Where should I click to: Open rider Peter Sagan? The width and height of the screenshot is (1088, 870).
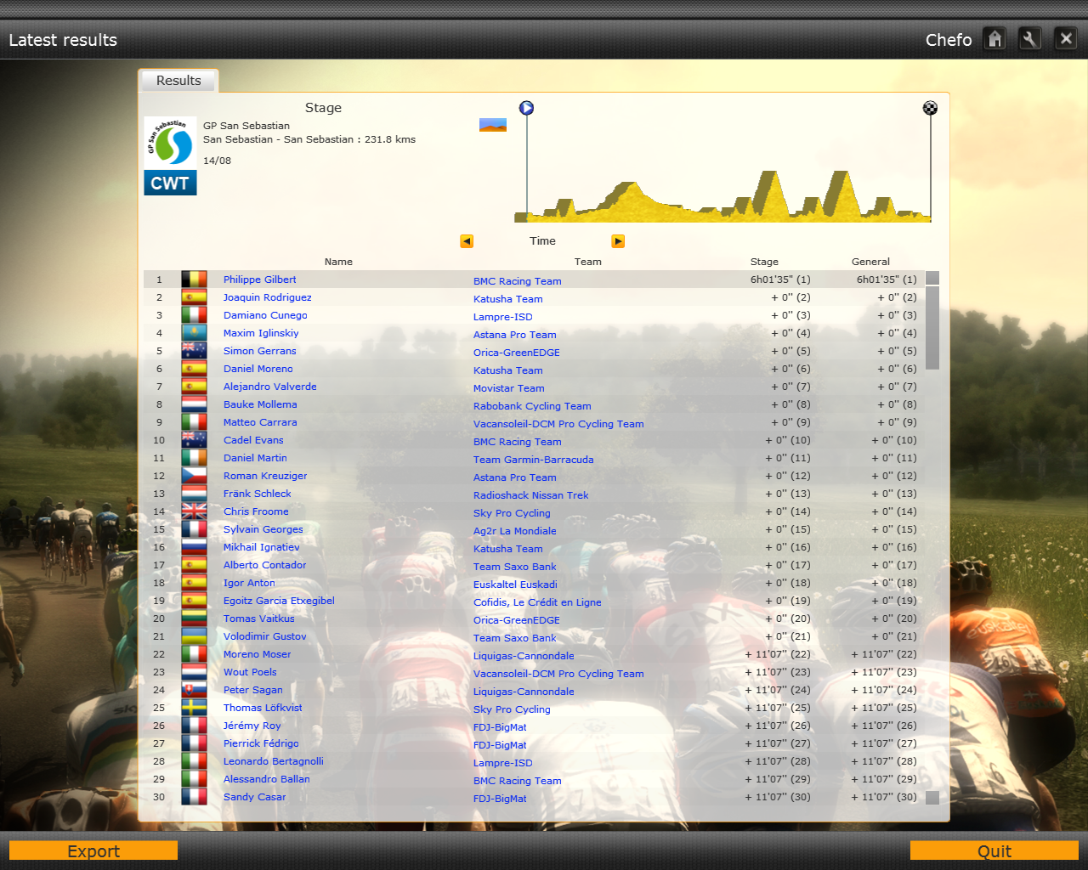pyautogui.click(x=253, y=690)
